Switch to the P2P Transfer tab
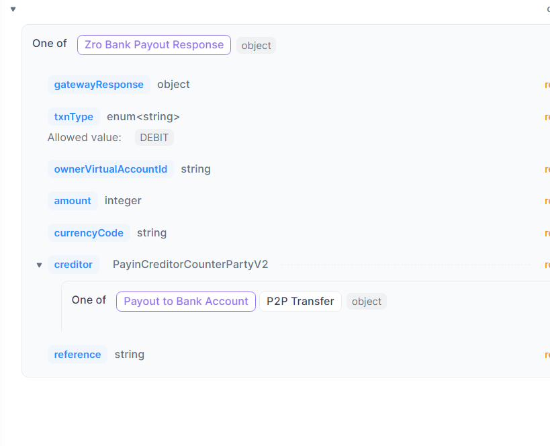The height and width of the screenshot is (446, 550). [300, 302]
